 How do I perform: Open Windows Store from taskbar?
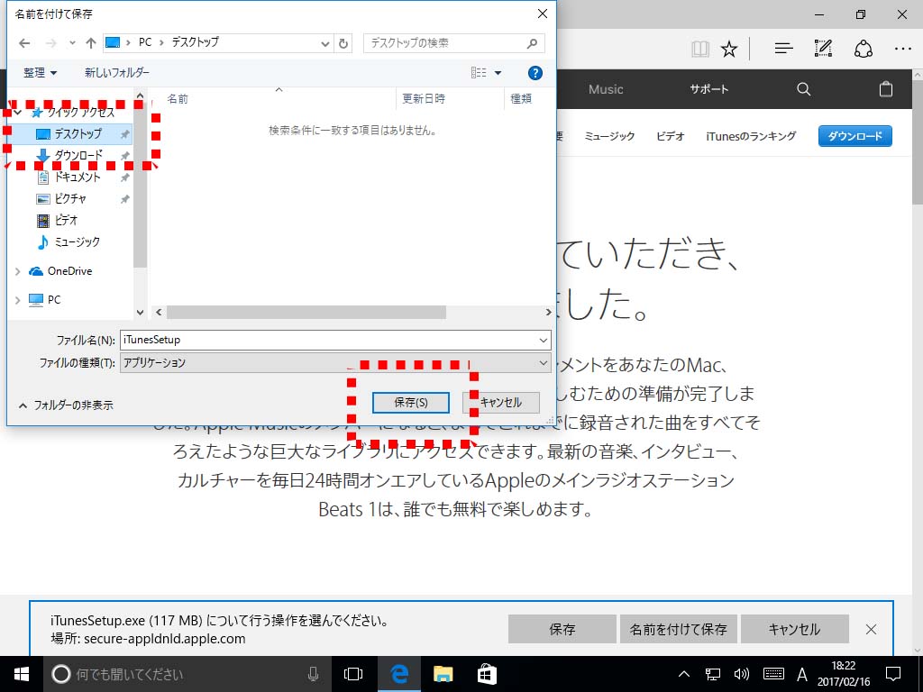(487, 674)
